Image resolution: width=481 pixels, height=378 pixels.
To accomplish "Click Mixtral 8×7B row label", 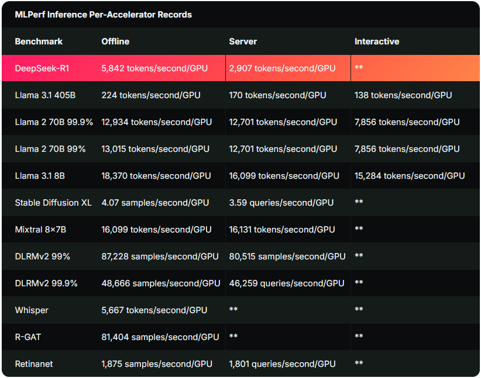I will click(40, 230).
